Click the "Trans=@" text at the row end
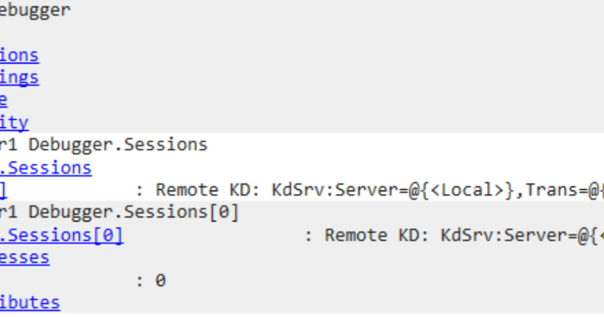 pyautogui.click(x=562, y=190)
